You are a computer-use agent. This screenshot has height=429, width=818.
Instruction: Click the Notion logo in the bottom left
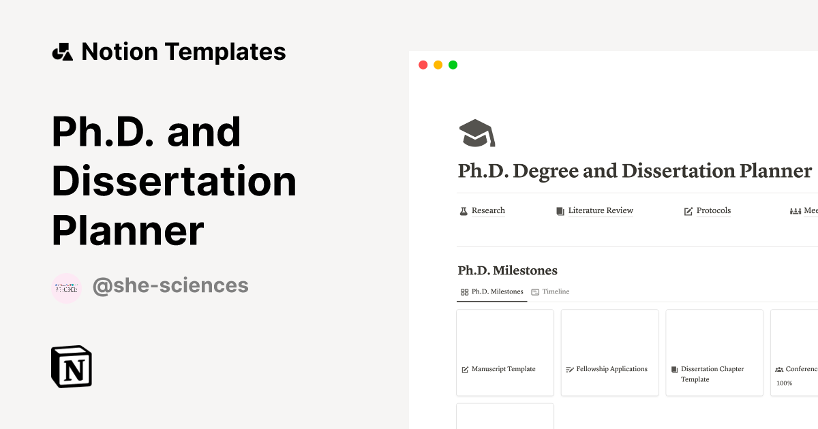pyautogui.click(x=70, y=366)
